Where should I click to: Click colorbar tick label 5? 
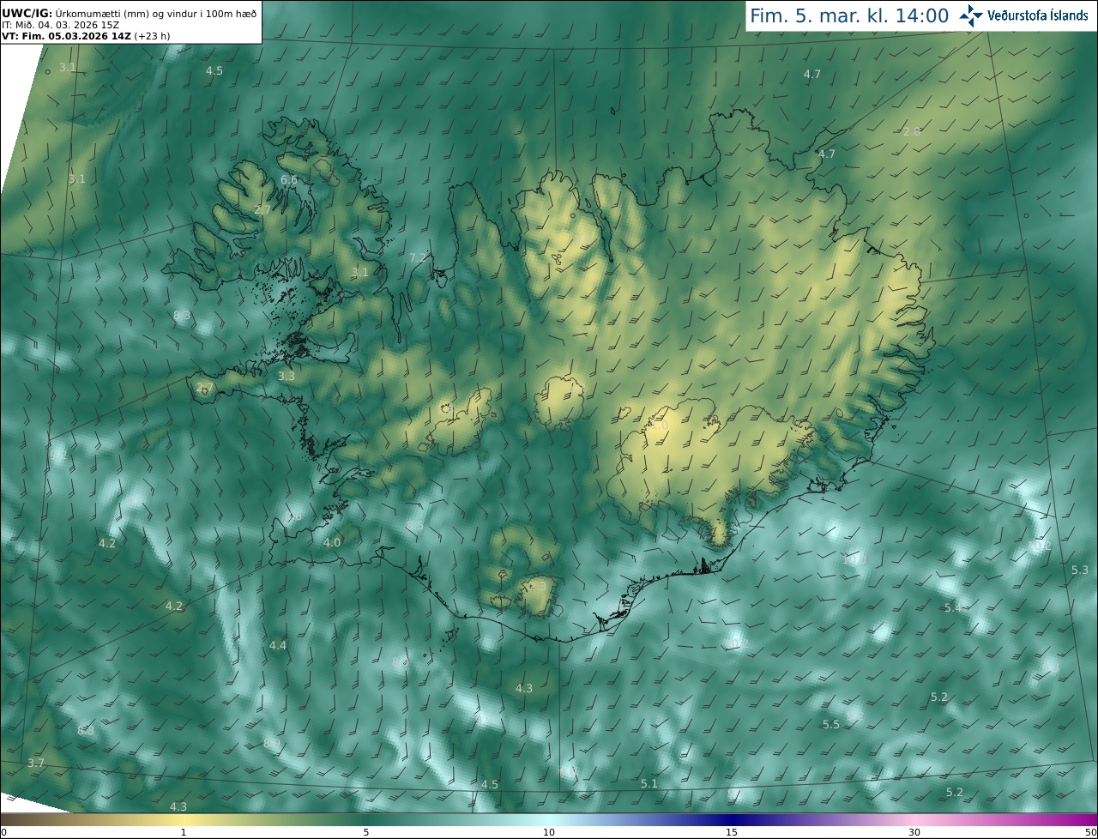pyautogui.click(x=366, y=832)
